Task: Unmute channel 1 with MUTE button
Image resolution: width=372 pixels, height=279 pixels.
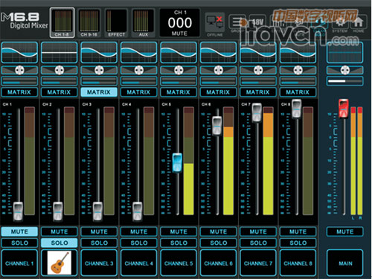Action: [x=19, y=231]
